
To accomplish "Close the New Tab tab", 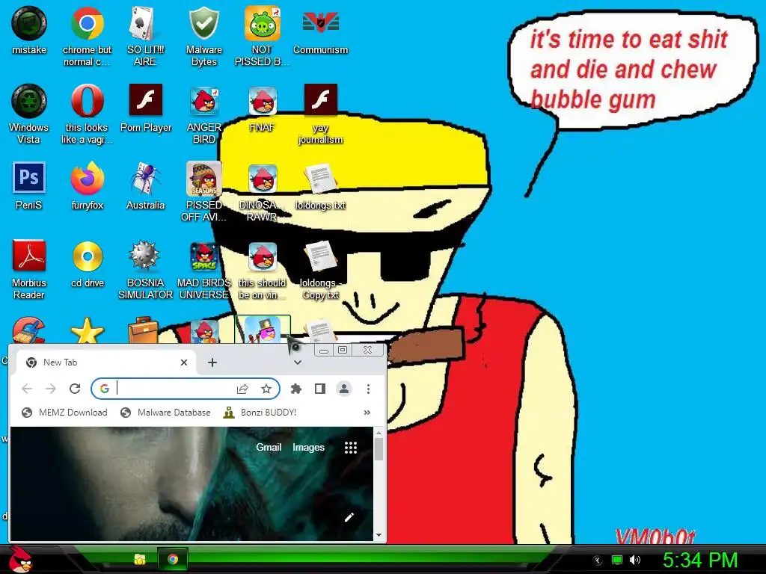I will point(184,362).
